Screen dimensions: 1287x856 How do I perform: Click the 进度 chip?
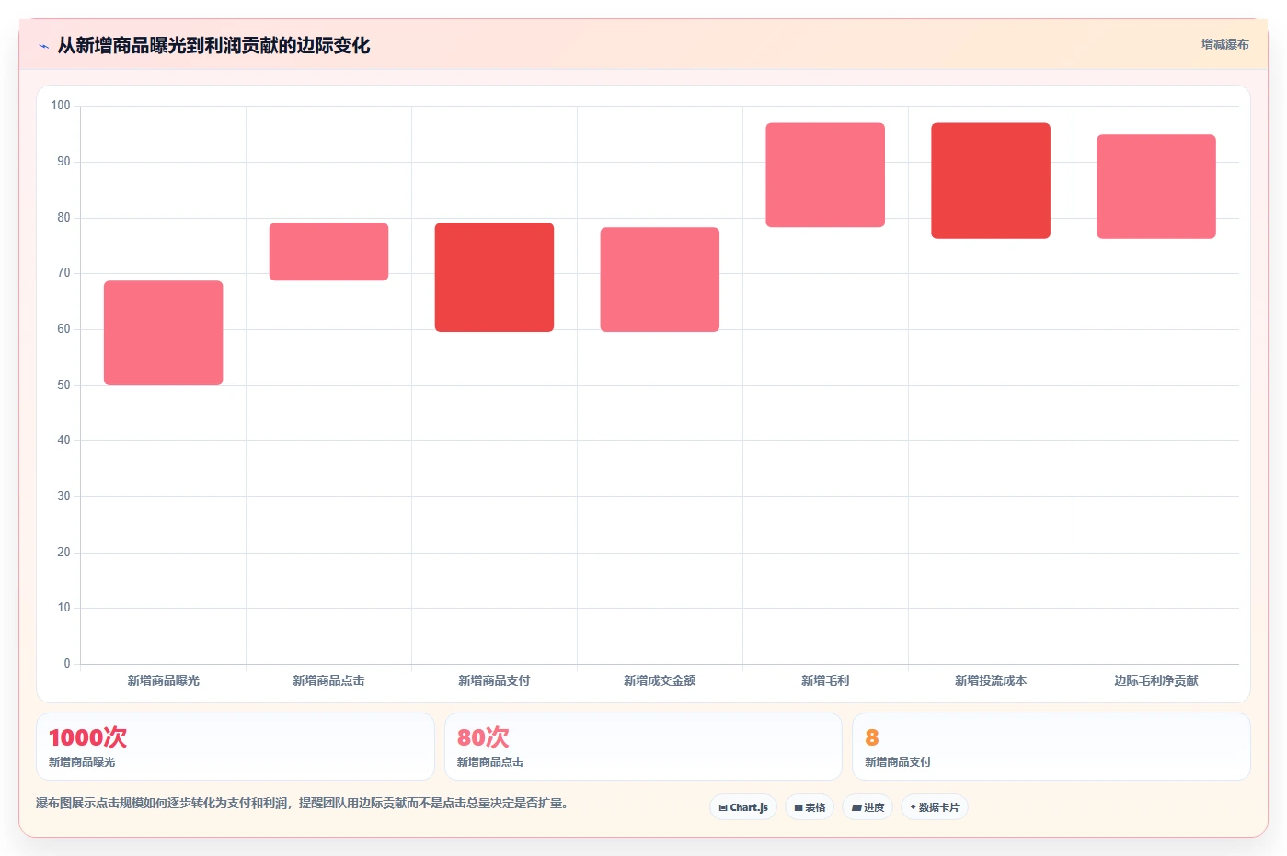click(x=868, y=807)
